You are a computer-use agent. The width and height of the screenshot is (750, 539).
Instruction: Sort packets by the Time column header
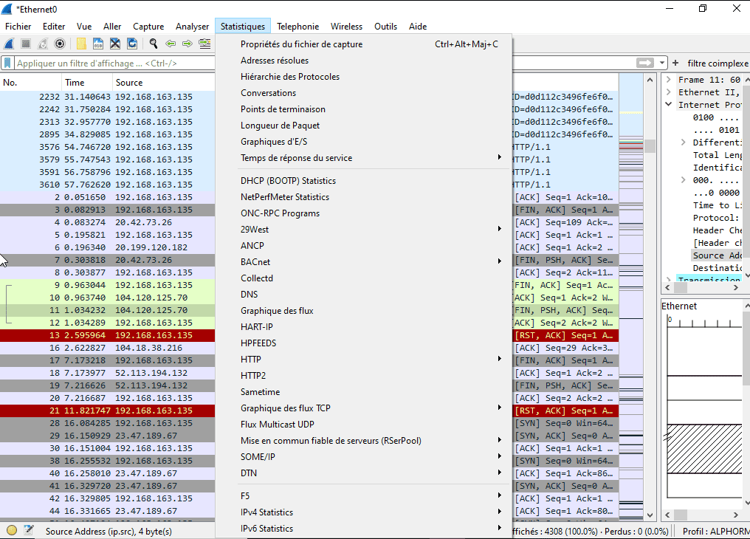coord(88,82)
